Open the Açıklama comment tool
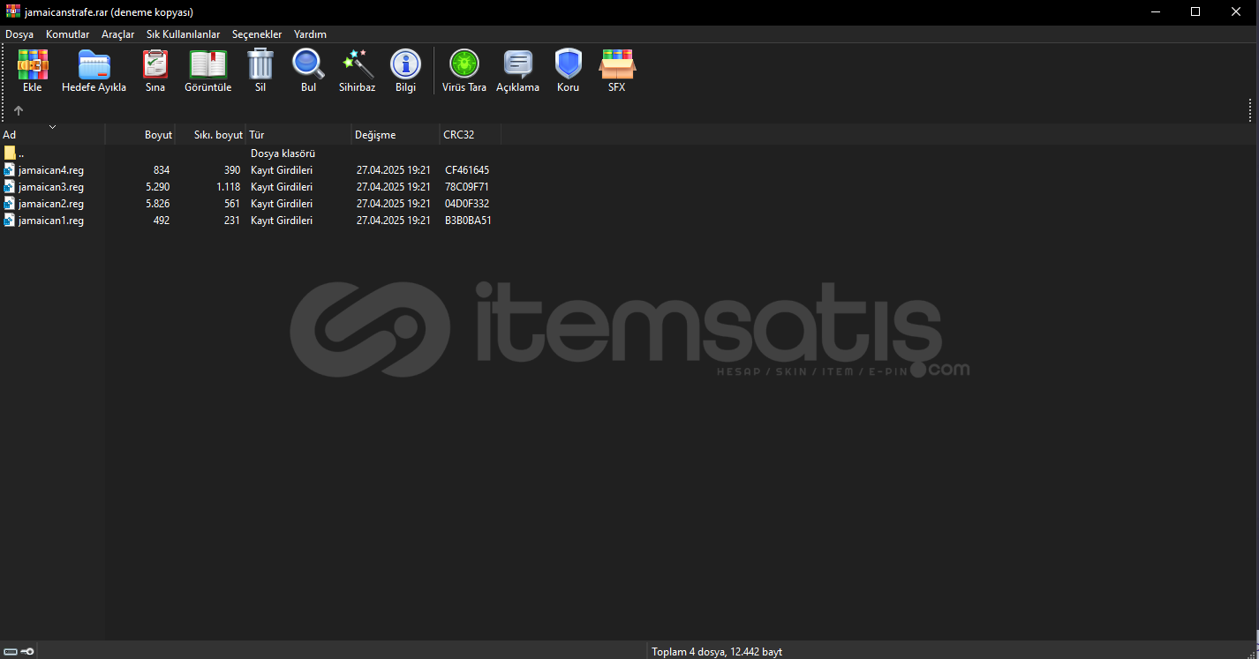 (517, 70)
